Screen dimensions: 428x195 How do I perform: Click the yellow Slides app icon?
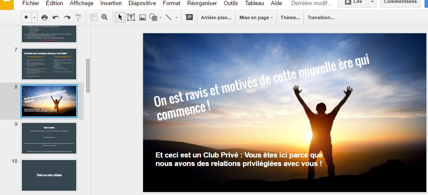[x=7, y=5]
